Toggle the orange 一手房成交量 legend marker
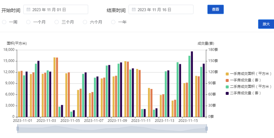 (x=227, y=80)
